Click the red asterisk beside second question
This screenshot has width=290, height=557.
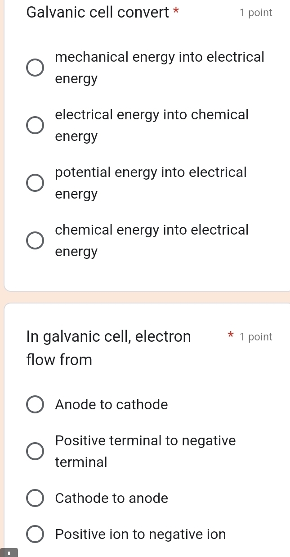coord(230,335)
